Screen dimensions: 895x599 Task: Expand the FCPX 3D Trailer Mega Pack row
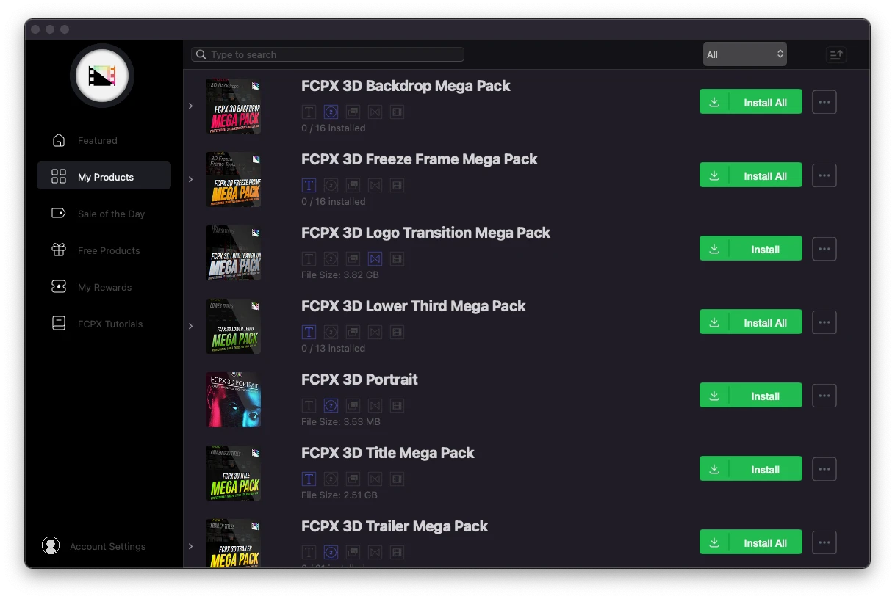190,546
